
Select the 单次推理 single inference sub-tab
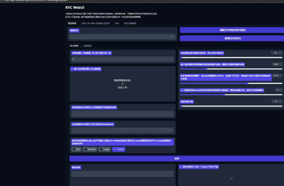pos(74,46)
